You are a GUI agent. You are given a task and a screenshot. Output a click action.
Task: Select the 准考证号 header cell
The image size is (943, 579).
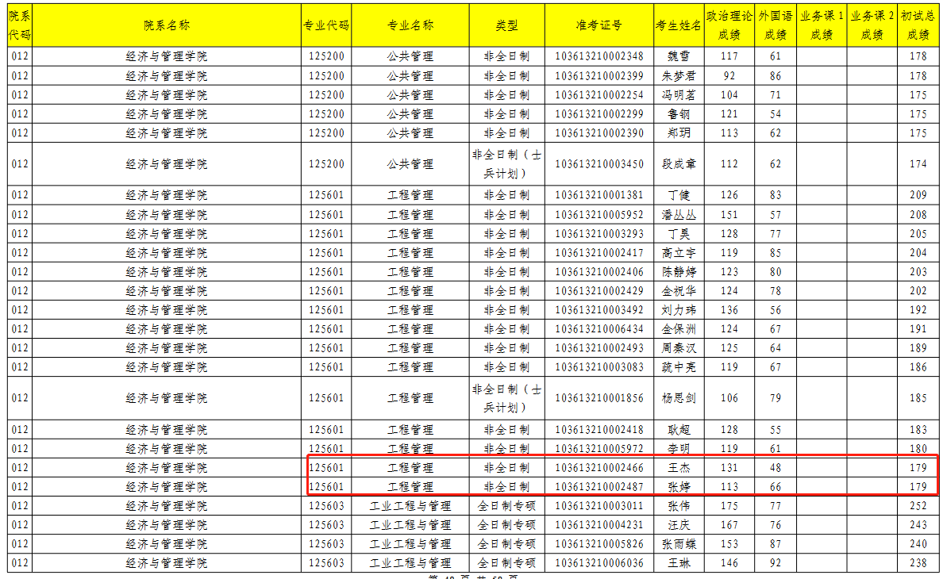599,25
